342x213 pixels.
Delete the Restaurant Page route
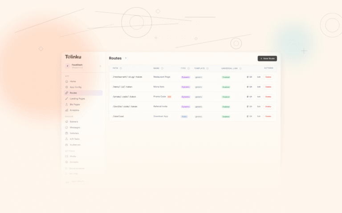click(268, 77)
